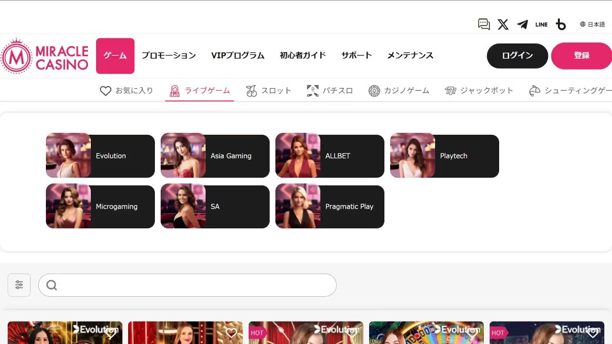The height and width of the screenshot is (344, 612).
Task: Open the 日本語 language selector
Action: [592, 24]
